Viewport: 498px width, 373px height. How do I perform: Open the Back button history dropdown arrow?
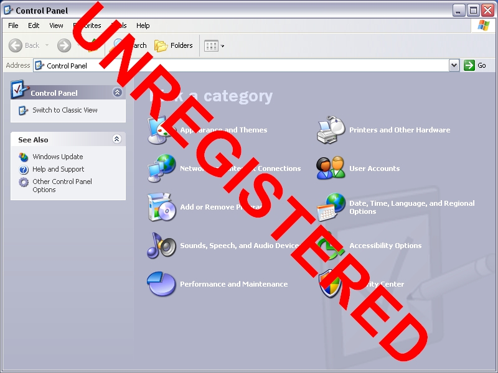(x=47, y=45)
